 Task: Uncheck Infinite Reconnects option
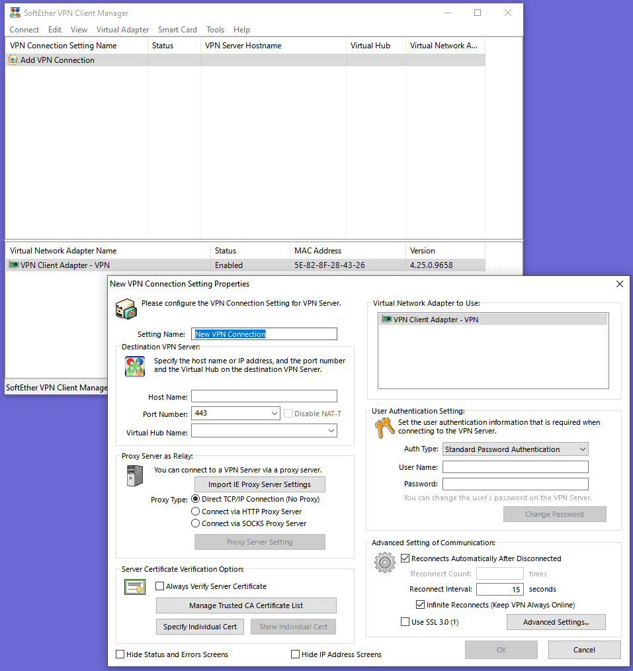click(x=420, y=605)
